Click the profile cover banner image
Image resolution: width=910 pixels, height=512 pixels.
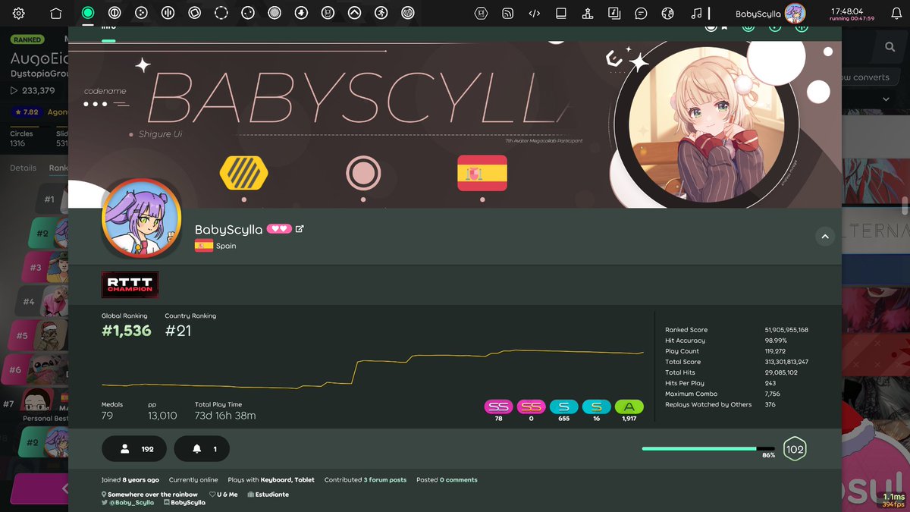(455, 125)
